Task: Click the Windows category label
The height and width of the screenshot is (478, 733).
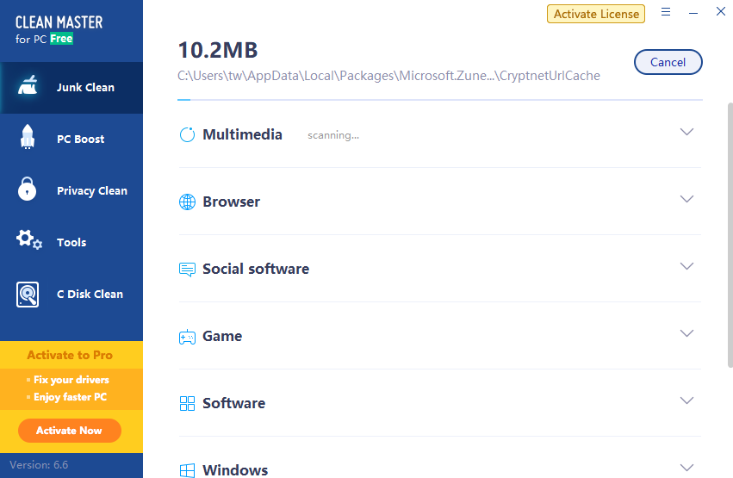Action: tap(235, 470)
